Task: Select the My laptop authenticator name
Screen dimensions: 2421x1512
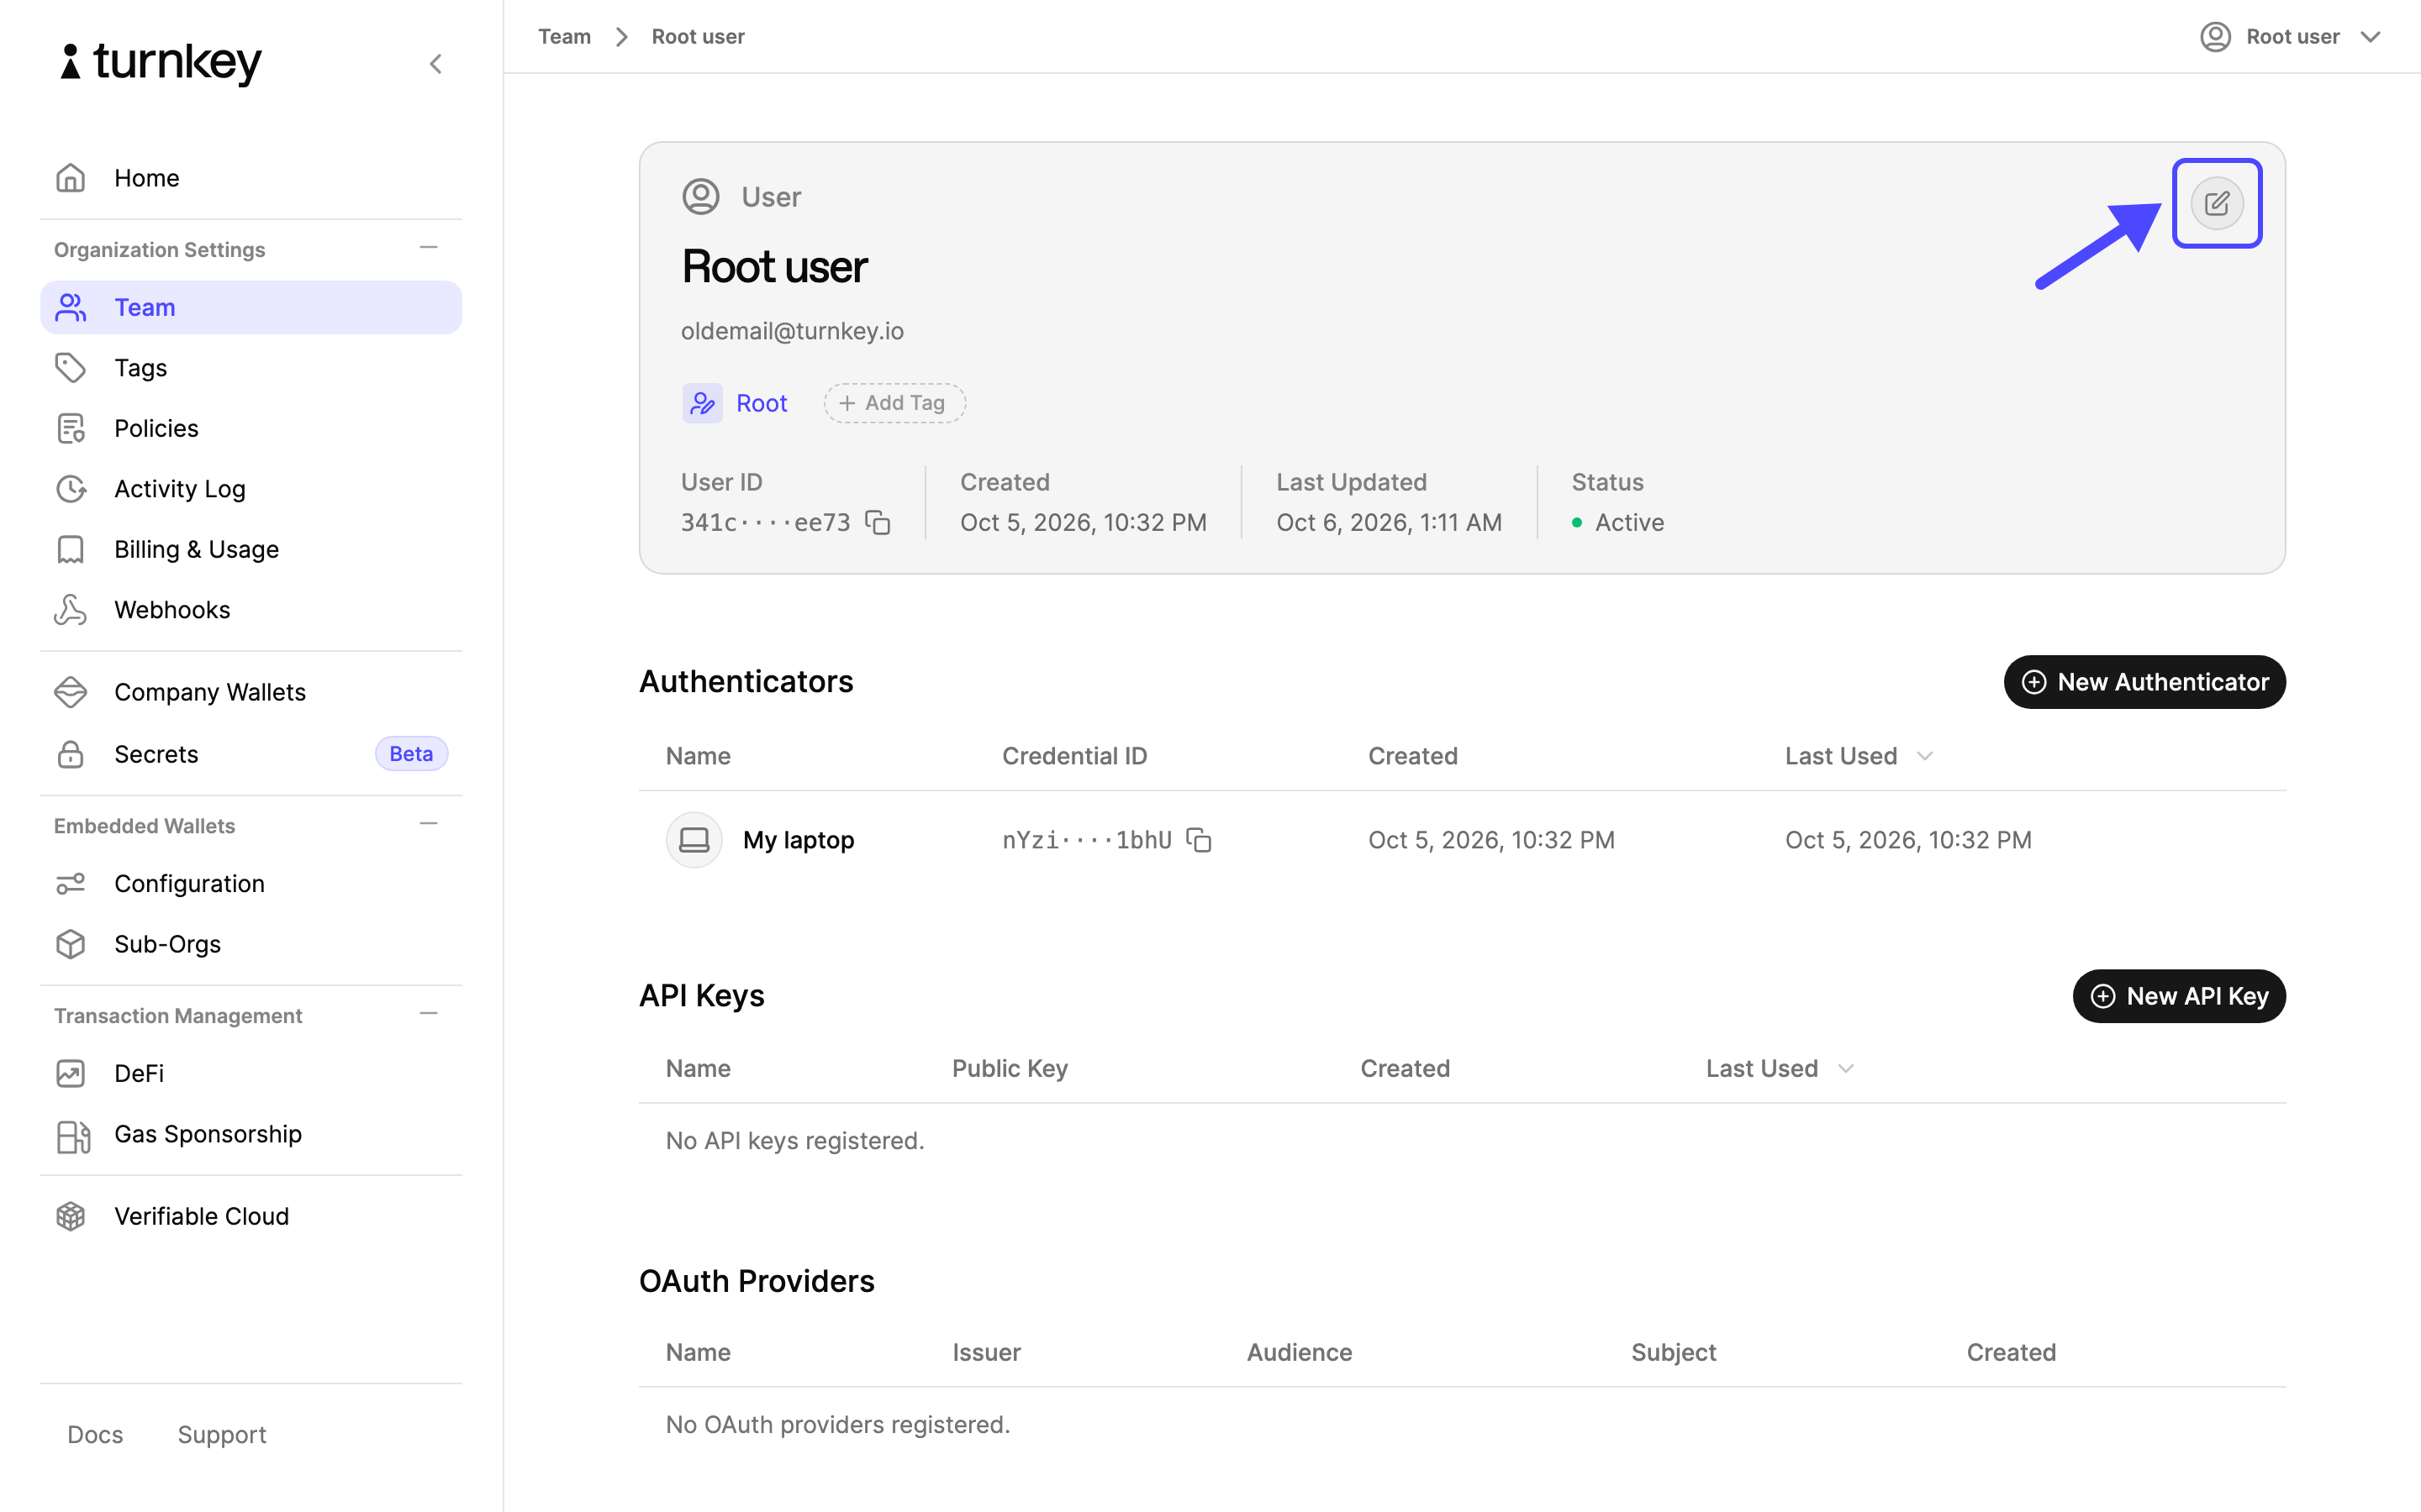Action: pos(799,840)
